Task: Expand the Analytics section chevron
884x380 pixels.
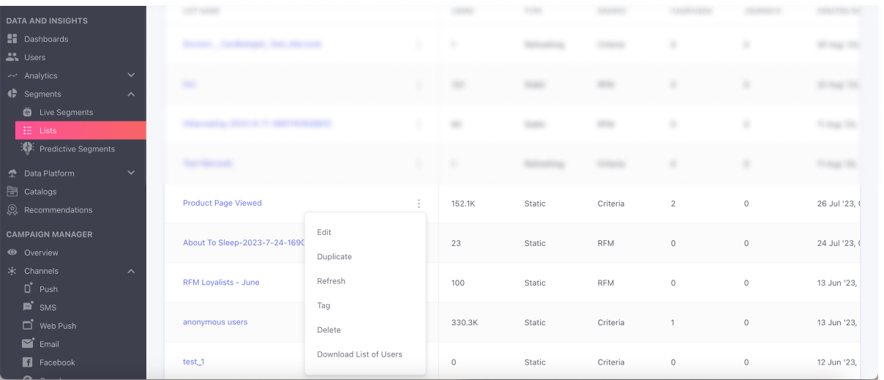Action: (x=131, y=75)
